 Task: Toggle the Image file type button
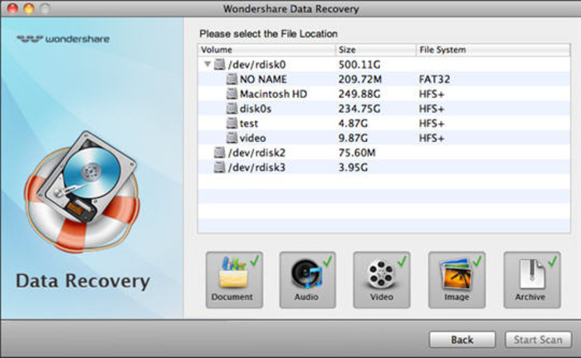point(456,280)
